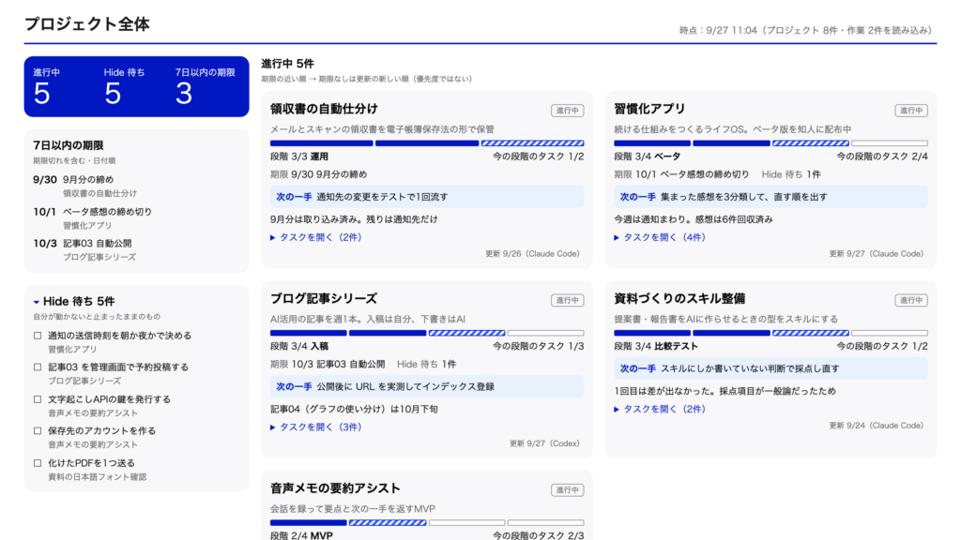The height and width of the screenshot is (540, 961).
Task: Click 進行中 5件 section heading
Action: [x=287, y=64]
